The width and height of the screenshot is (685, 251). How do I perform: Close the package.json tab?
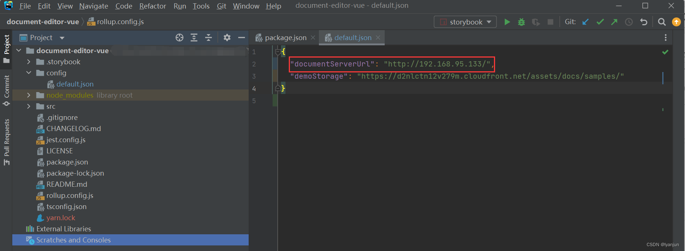pyautogui.click(x=313, y=38)
